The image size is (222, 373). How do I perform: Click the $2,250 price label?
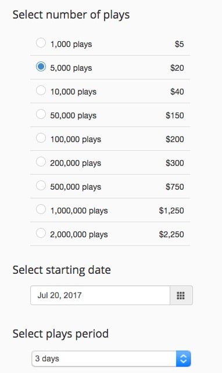click(x=171, y=234)
